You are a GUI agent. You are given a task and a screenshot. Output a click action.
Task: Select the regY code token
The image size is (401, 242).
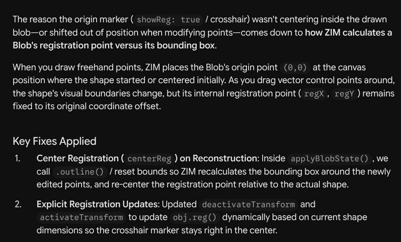[344, 93]
